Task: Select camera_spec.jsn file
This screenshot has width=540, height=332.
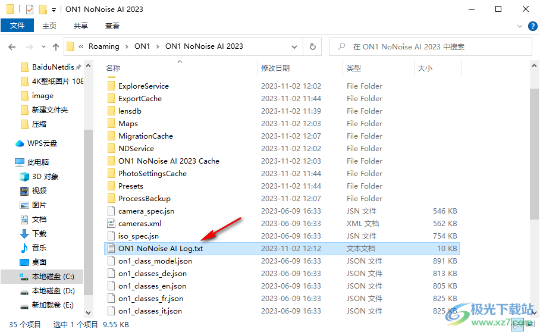Action: [146, 211]
